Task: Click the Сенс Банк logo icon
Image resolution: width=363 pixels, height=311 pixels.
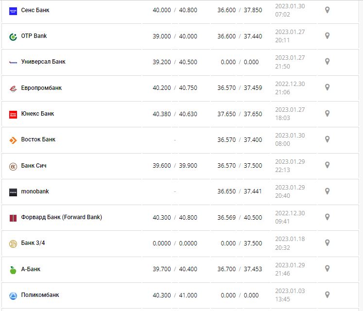Action: [13, 11]
